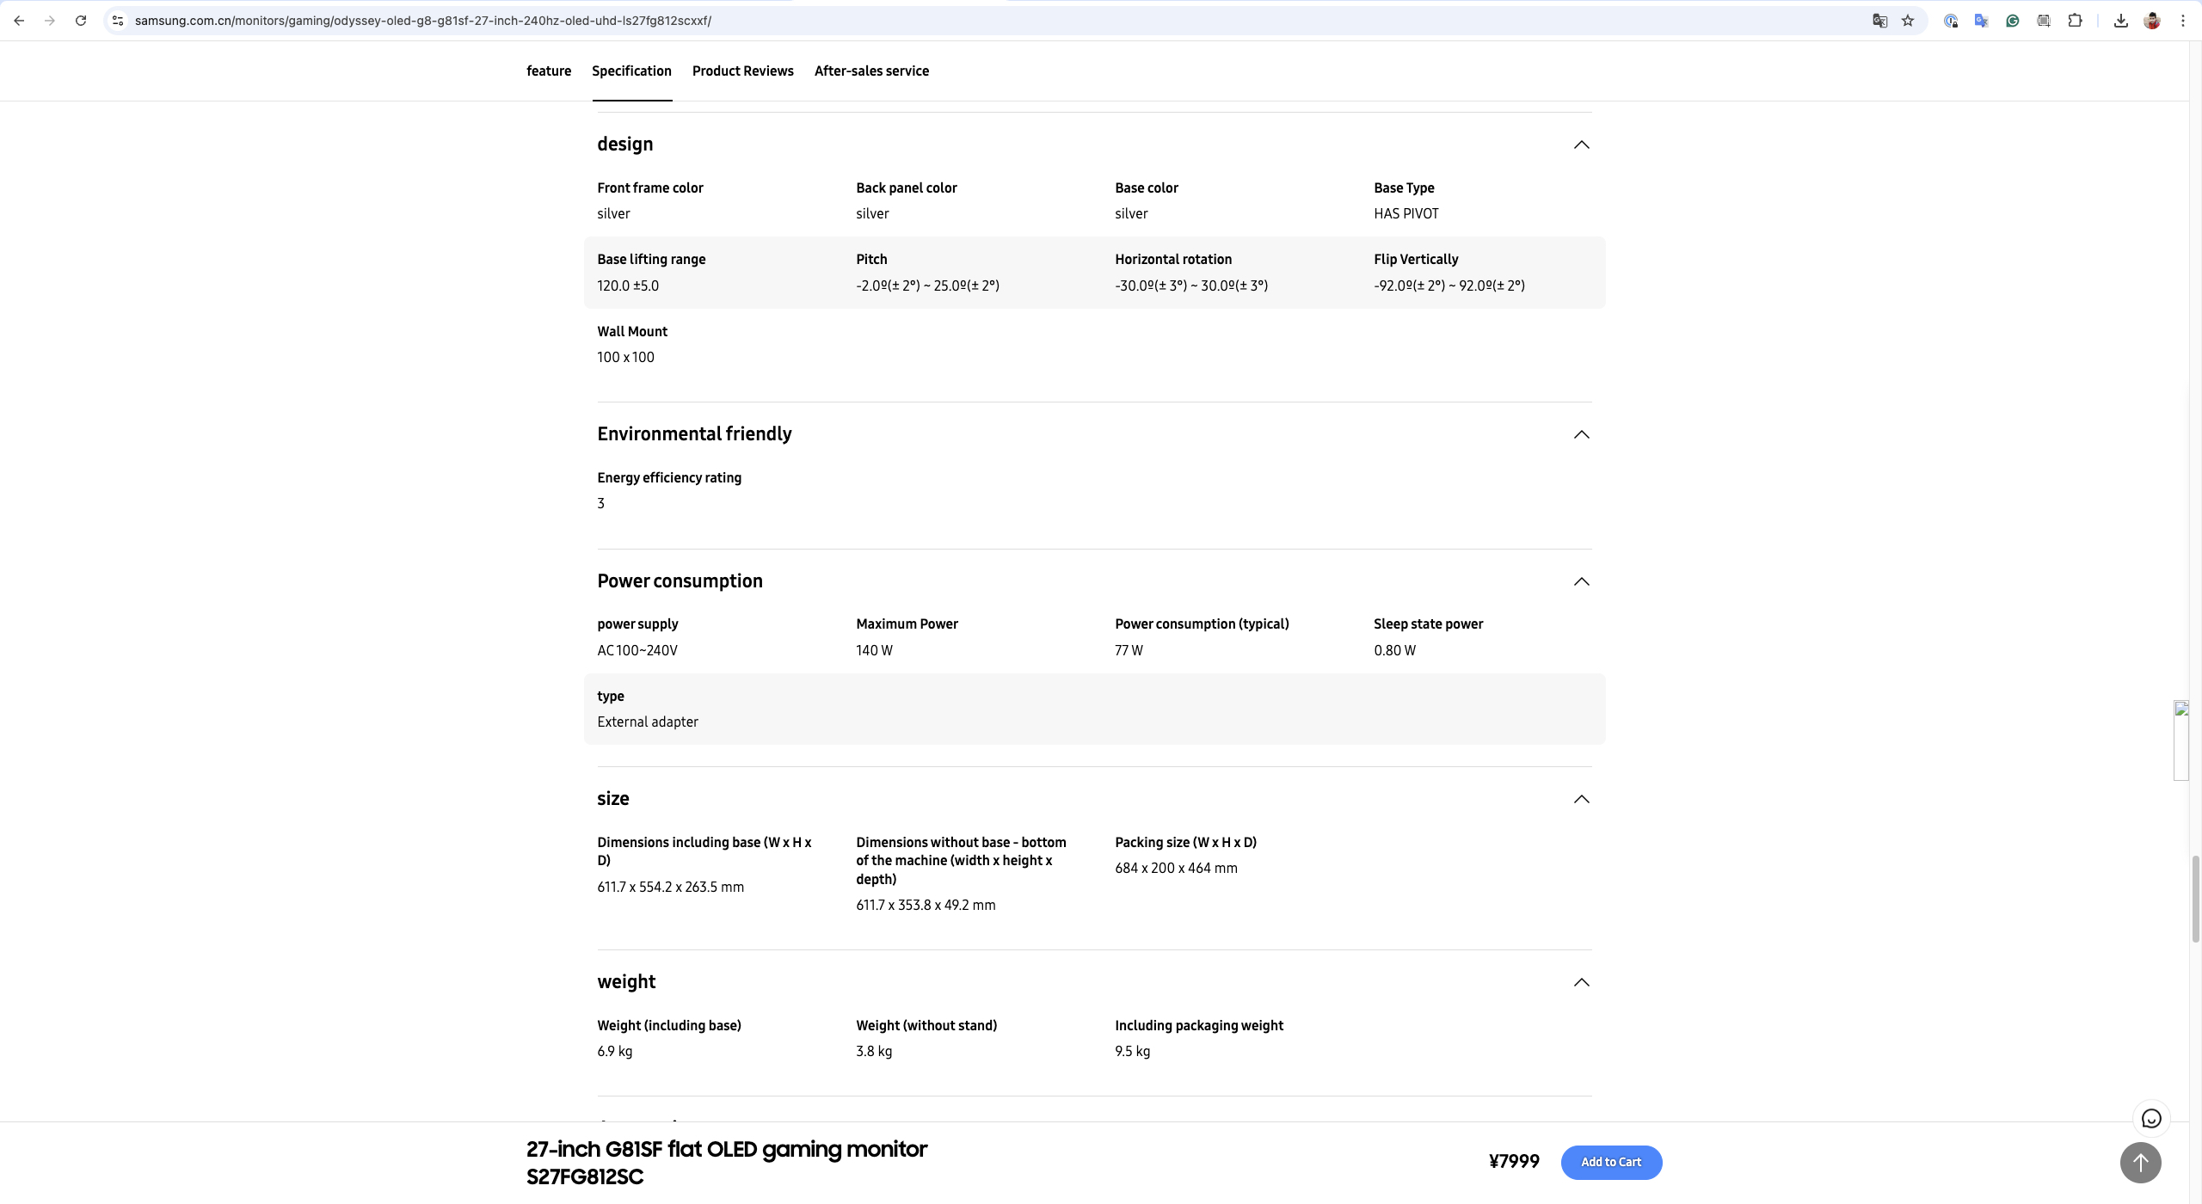Open the After-sales service tab

(x=871, y=71)
